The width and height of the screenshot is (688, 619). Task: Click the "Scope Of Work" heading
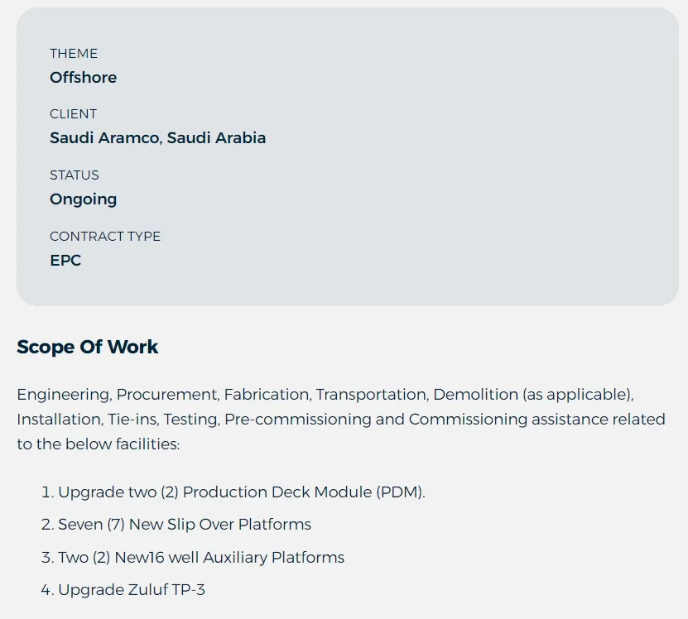[x=87, y=347]
